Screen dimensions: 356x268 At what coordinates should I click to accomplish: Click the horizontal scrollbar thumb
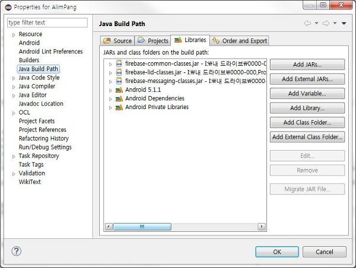(x=142, y=226)
